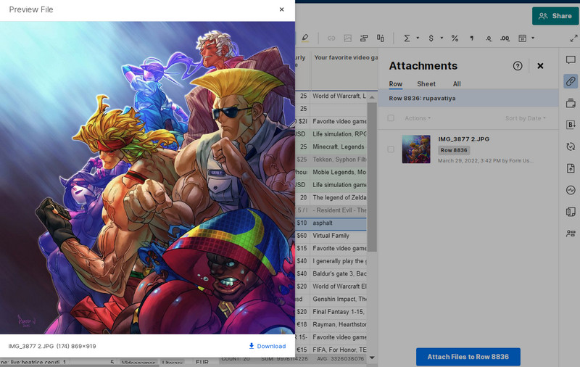Open the Publish sidebar icon
The image size is (580, 367).
(571, 168)
